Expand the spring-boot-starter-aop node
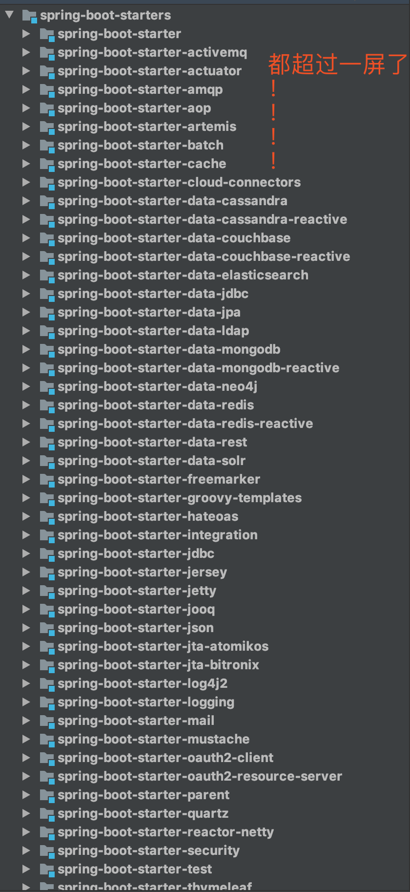 click(x=26, y=108)
